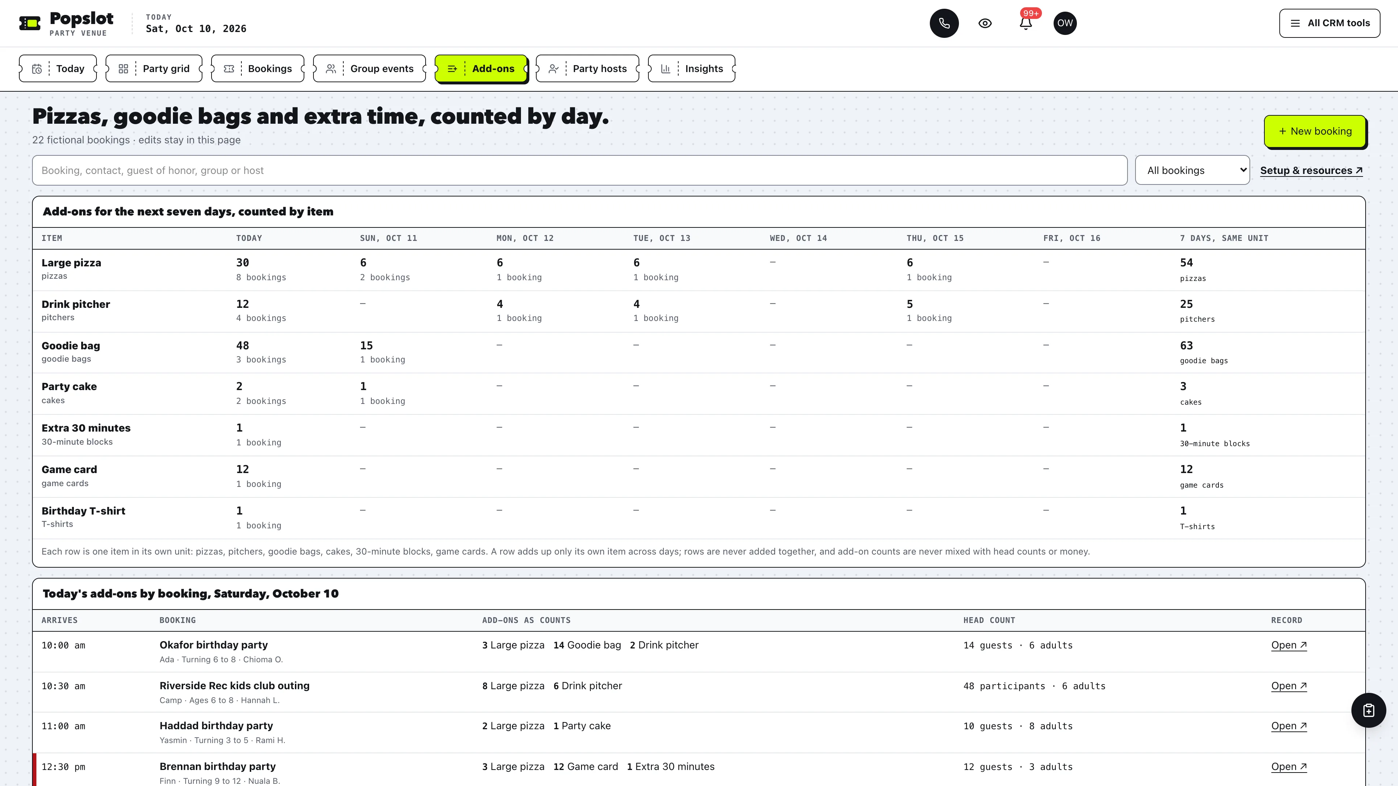Click the Large pizza item row label
This screenshot has height=786, width=1398.
pos(71,262)
